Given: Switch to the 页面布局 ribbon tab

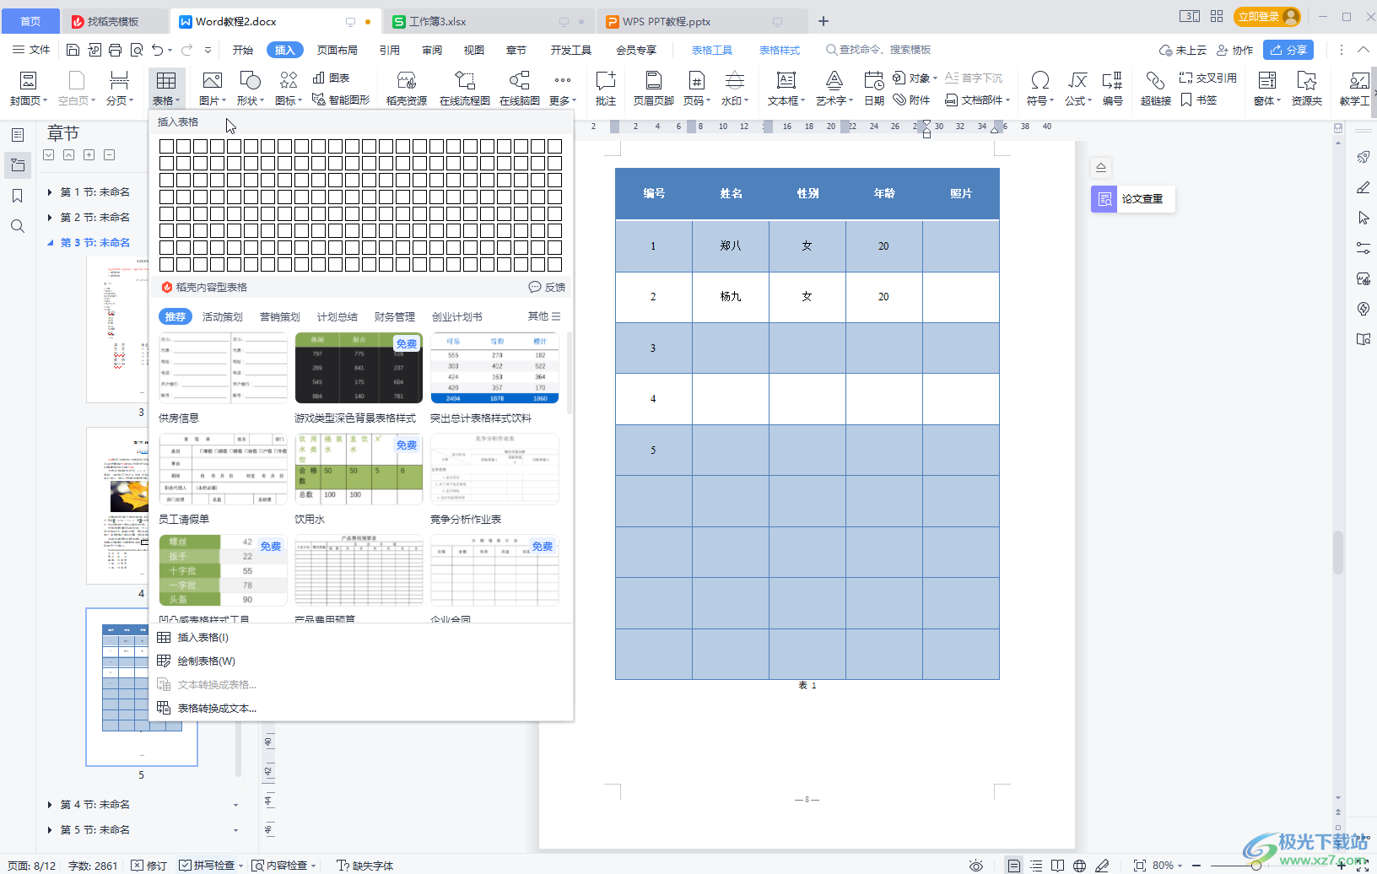Looking at the screenshot, I should click(337, 50).
